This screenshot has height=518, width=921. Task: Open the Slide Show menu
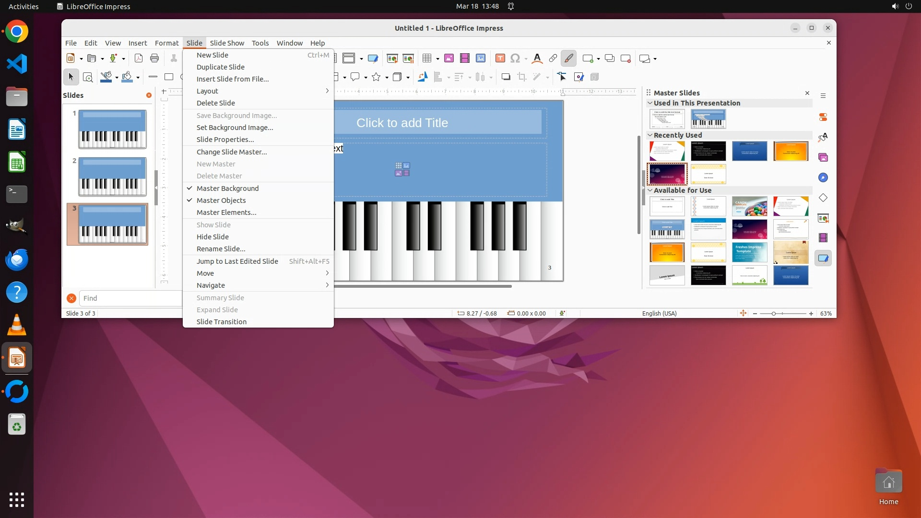pos(227,43)
